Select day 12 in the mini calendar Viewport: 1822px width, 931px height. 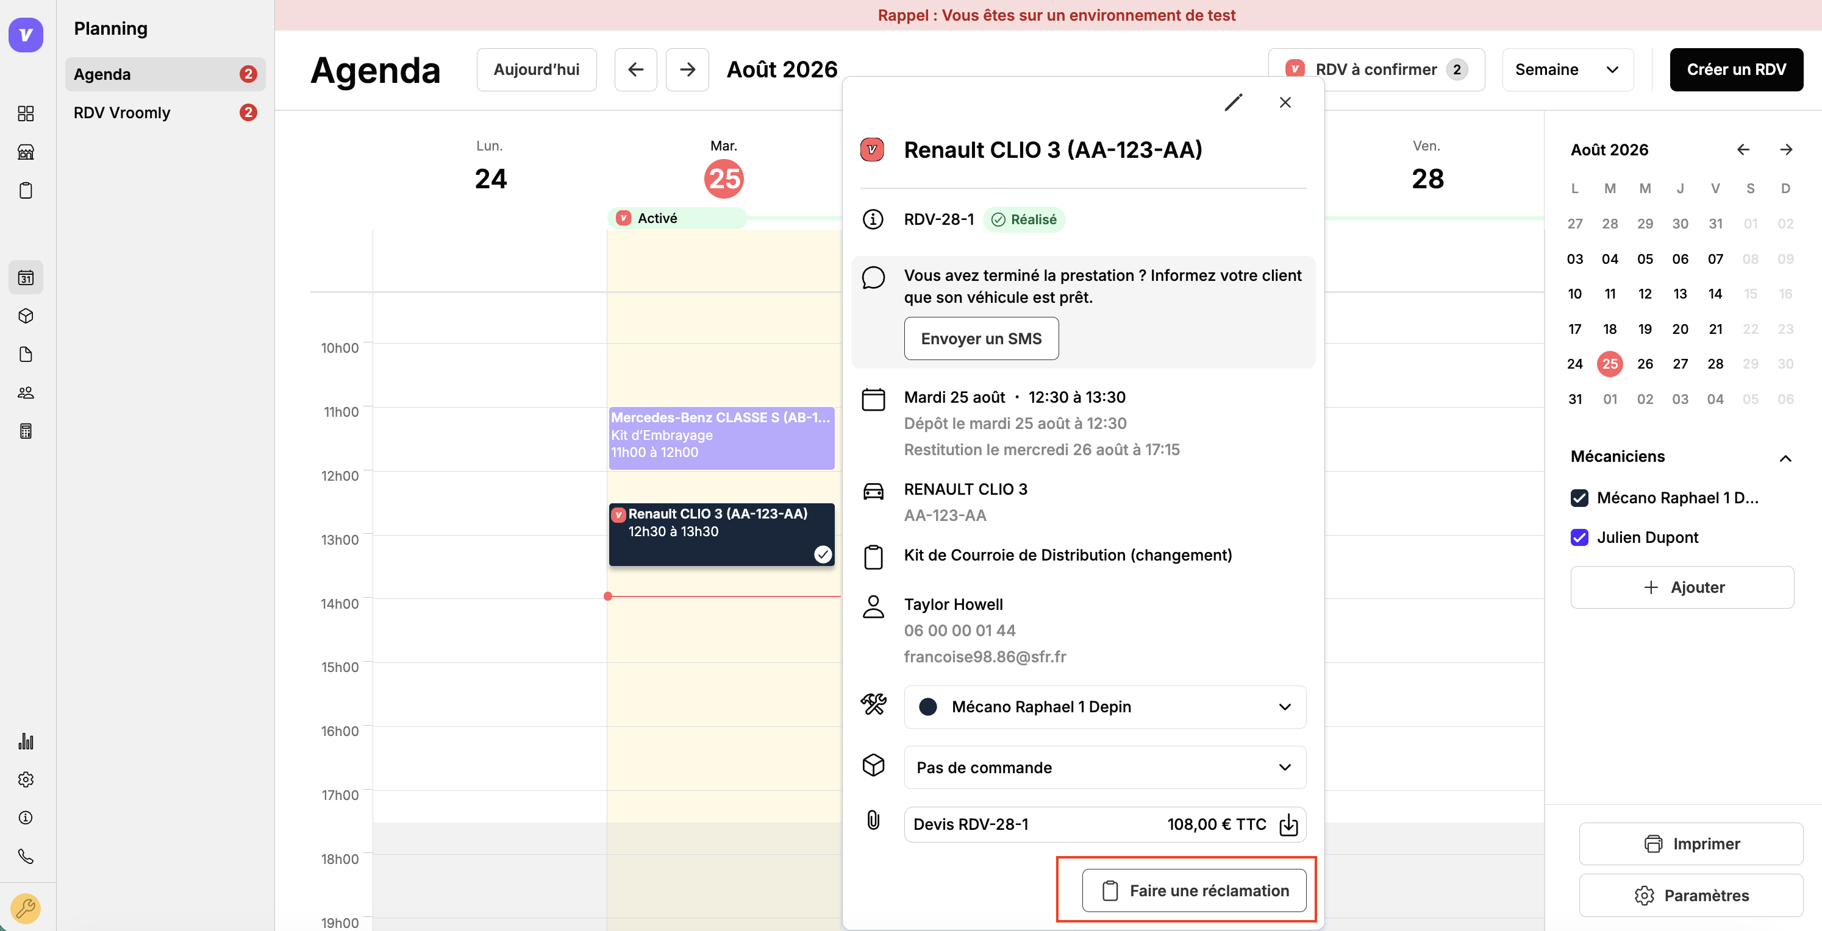pyautogui.click(x=1645, y=294)
